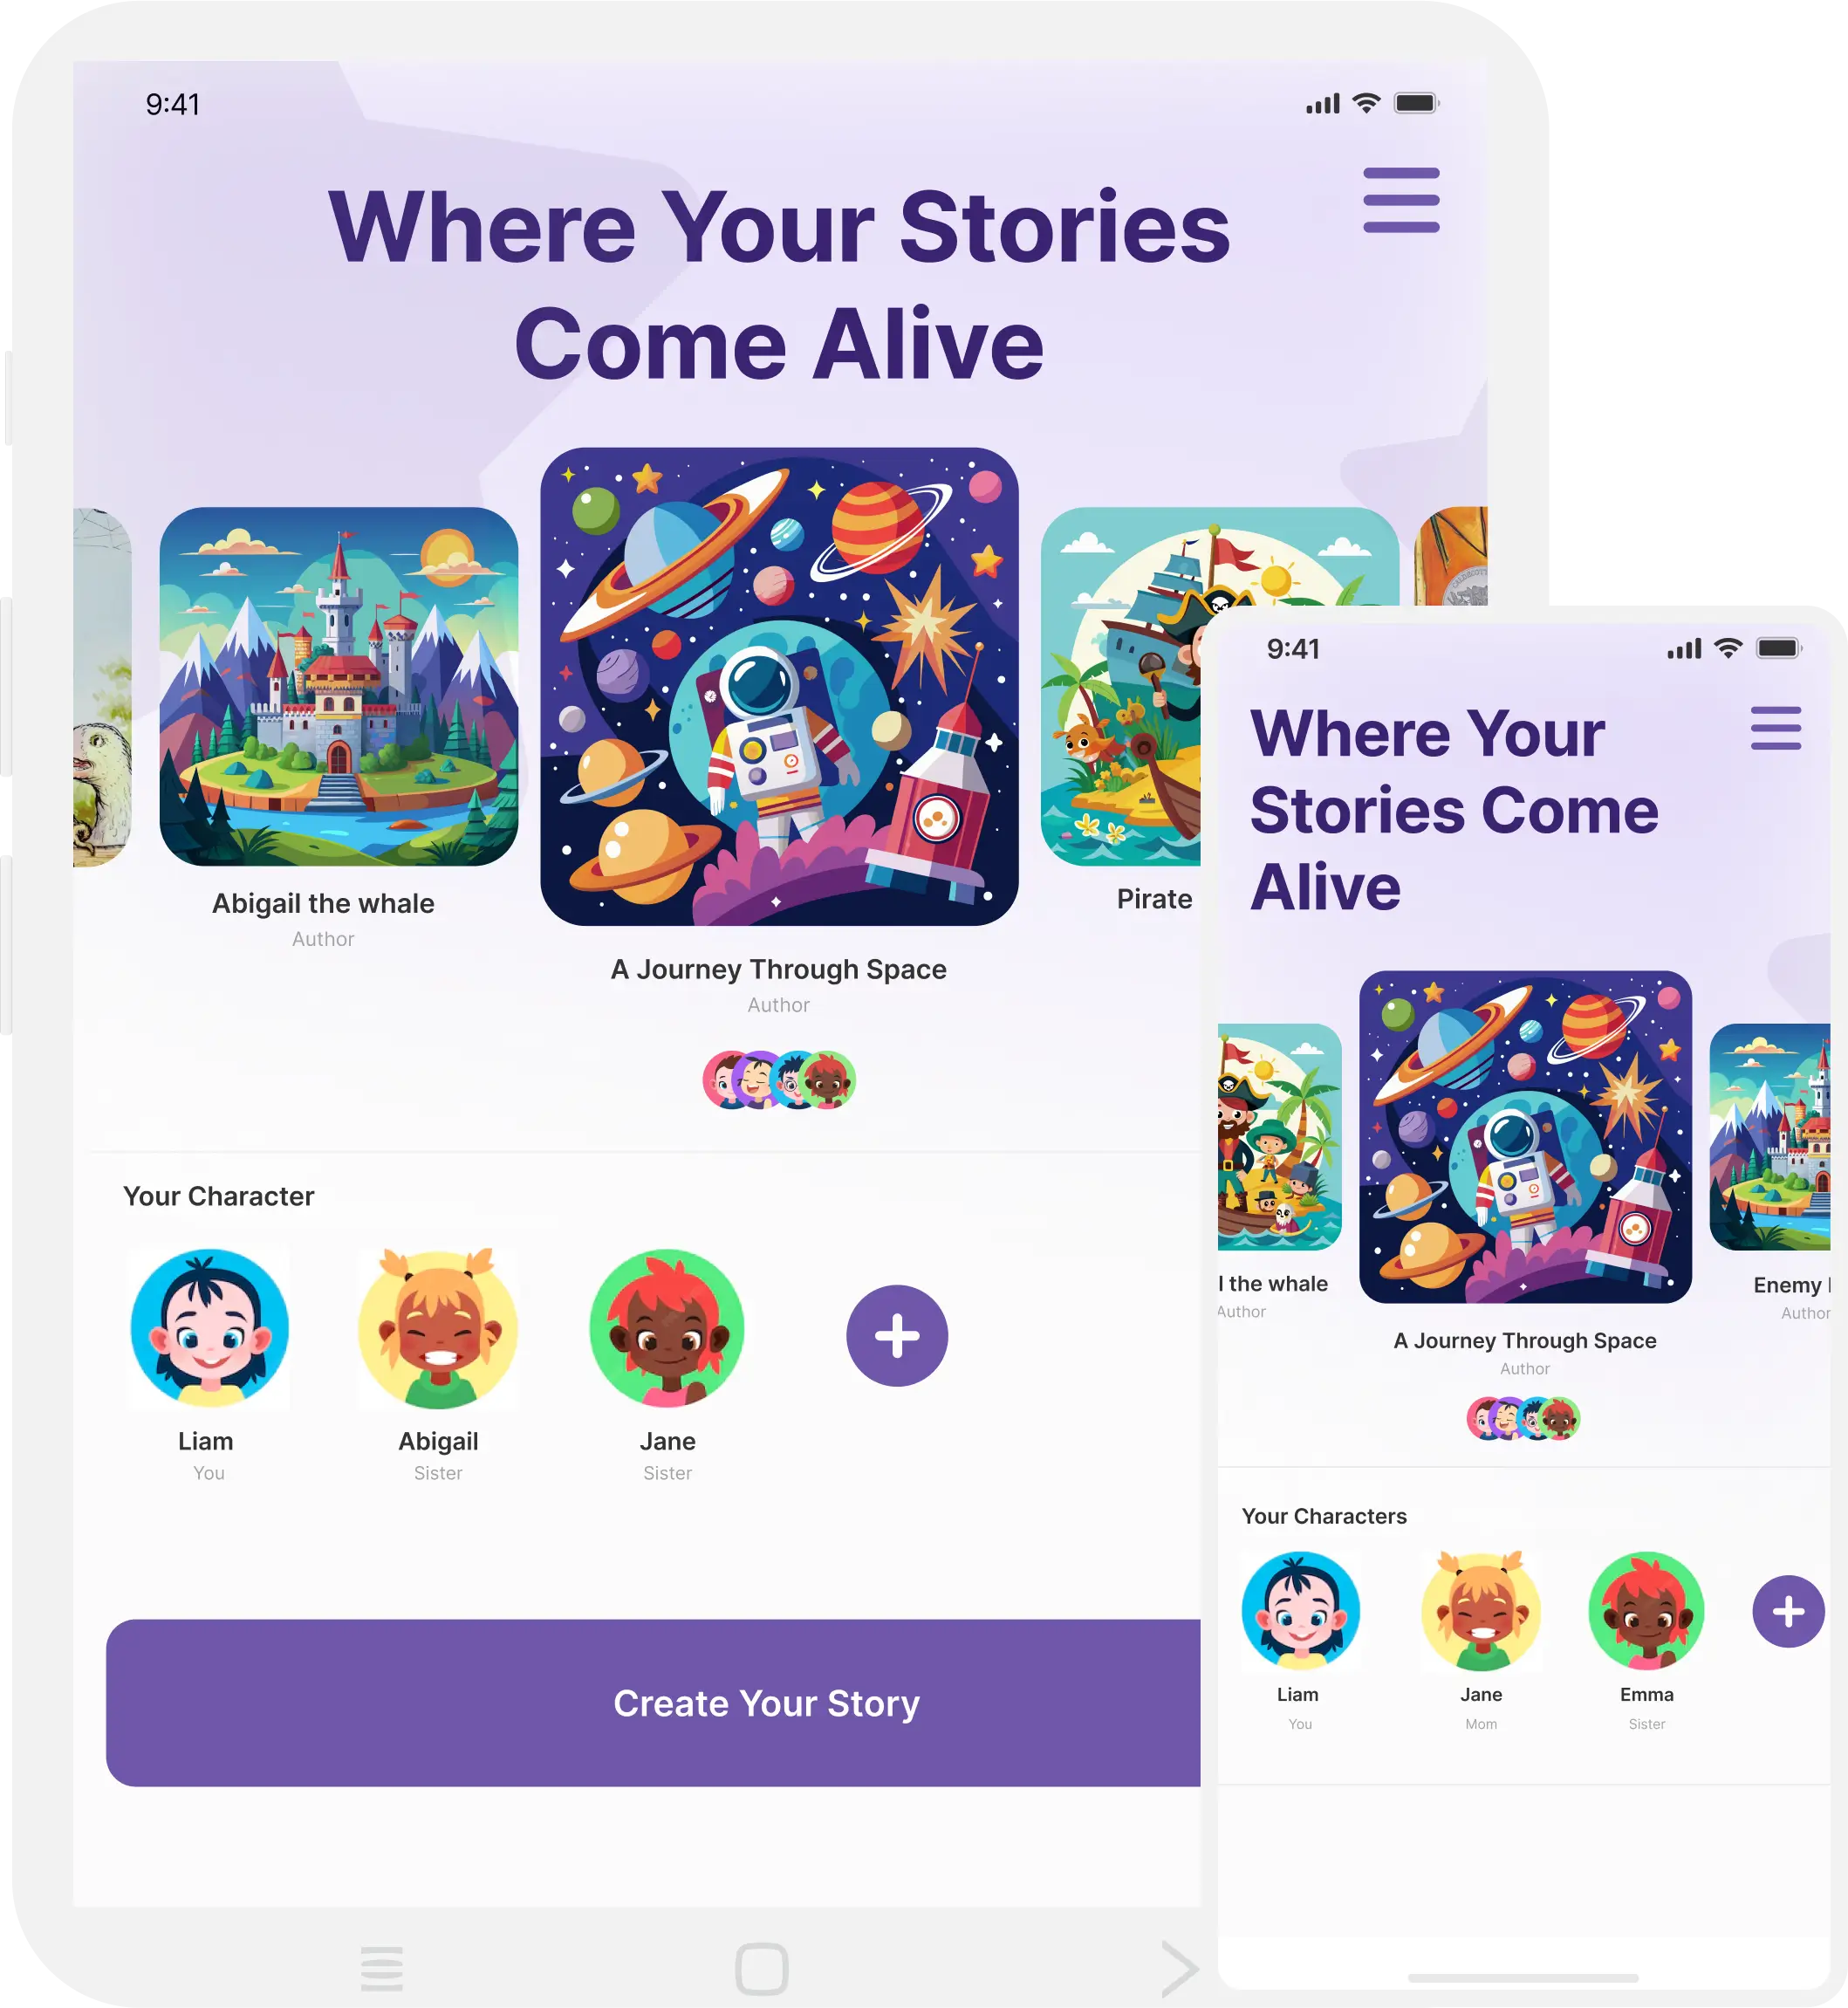1848x2008 pixels.
Task: Open Abigail the whale castle cover
Action: pyautogui.click(x=339, y=686)
